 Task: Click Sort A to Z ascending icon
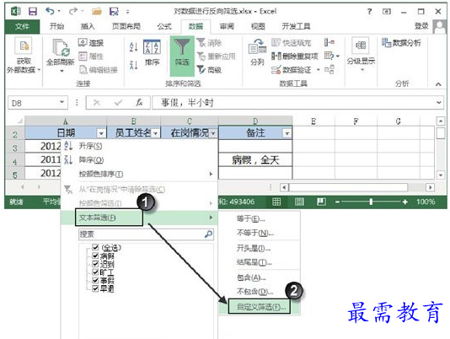pyautogui.click(x=133, y=47)
